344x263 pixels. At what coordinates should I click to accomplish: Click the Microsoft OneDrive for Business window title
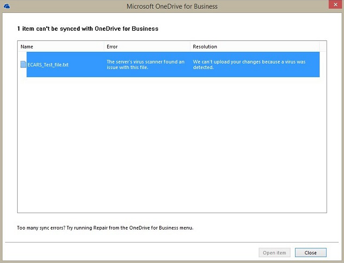tap(172, 6)
